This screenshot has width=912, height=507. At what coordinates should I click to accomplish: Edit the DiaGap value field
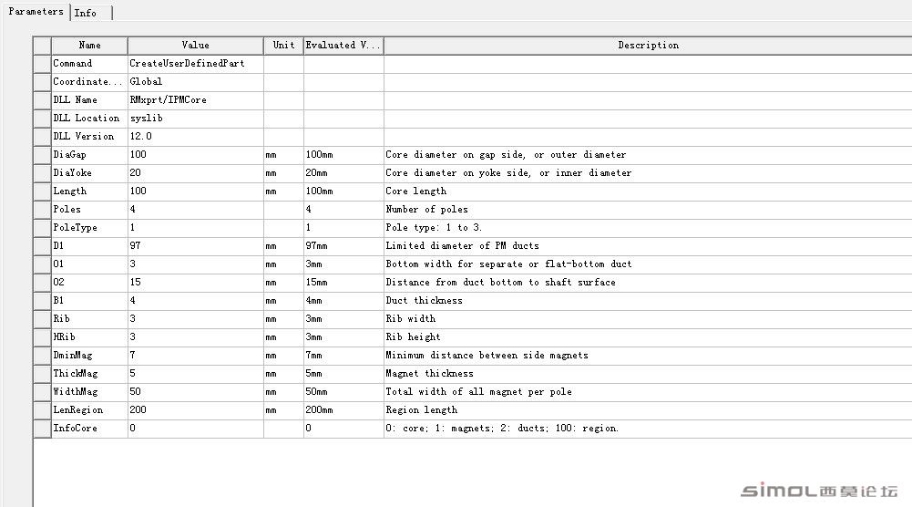(195, 155)
